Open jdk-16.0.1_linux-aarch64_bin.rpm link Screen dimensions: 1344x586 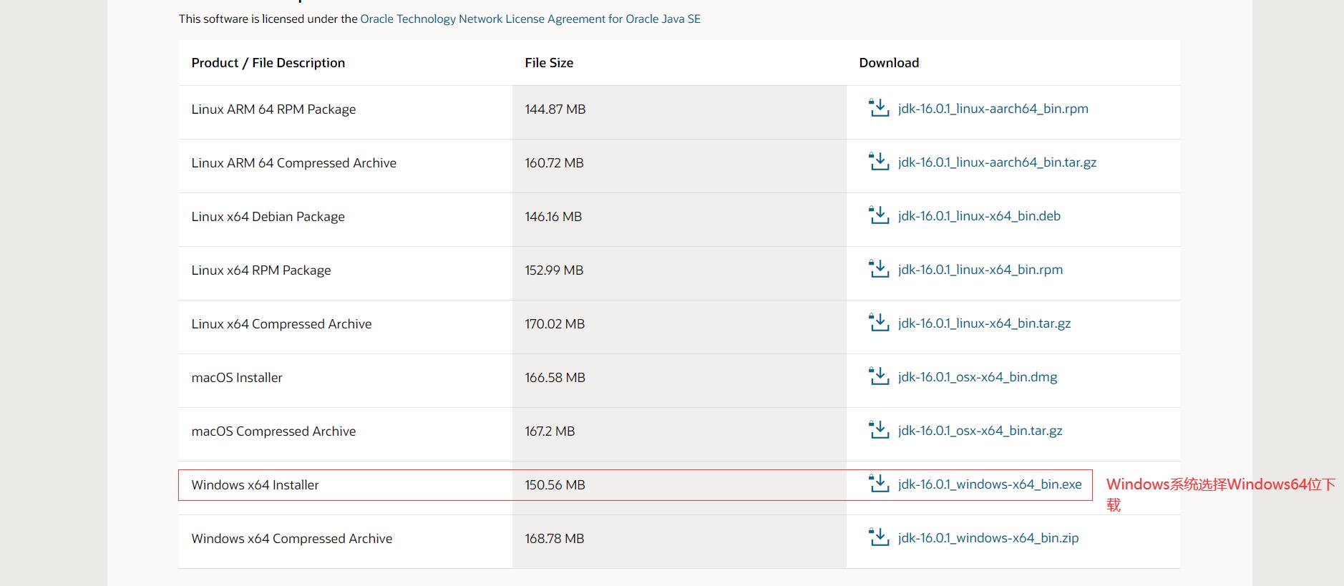click(x=993, y=109)
